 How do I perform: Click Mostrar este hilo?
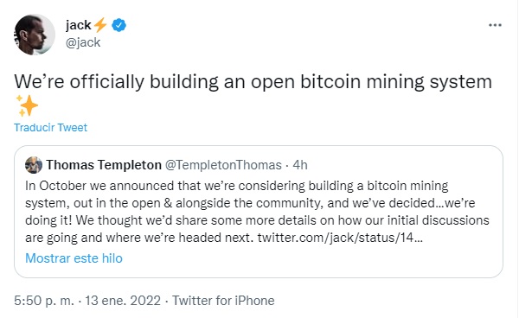pos(74,258)
